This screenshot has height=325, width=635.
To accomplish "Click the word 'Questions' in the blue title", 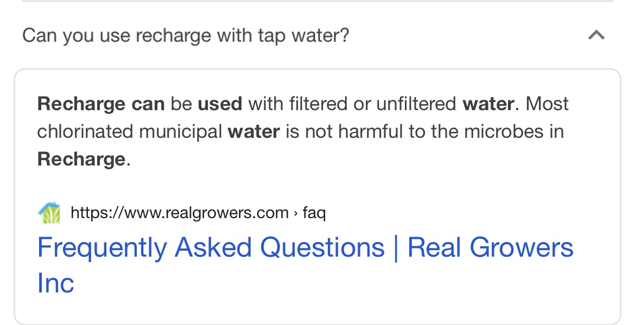I will coord(322,248).
